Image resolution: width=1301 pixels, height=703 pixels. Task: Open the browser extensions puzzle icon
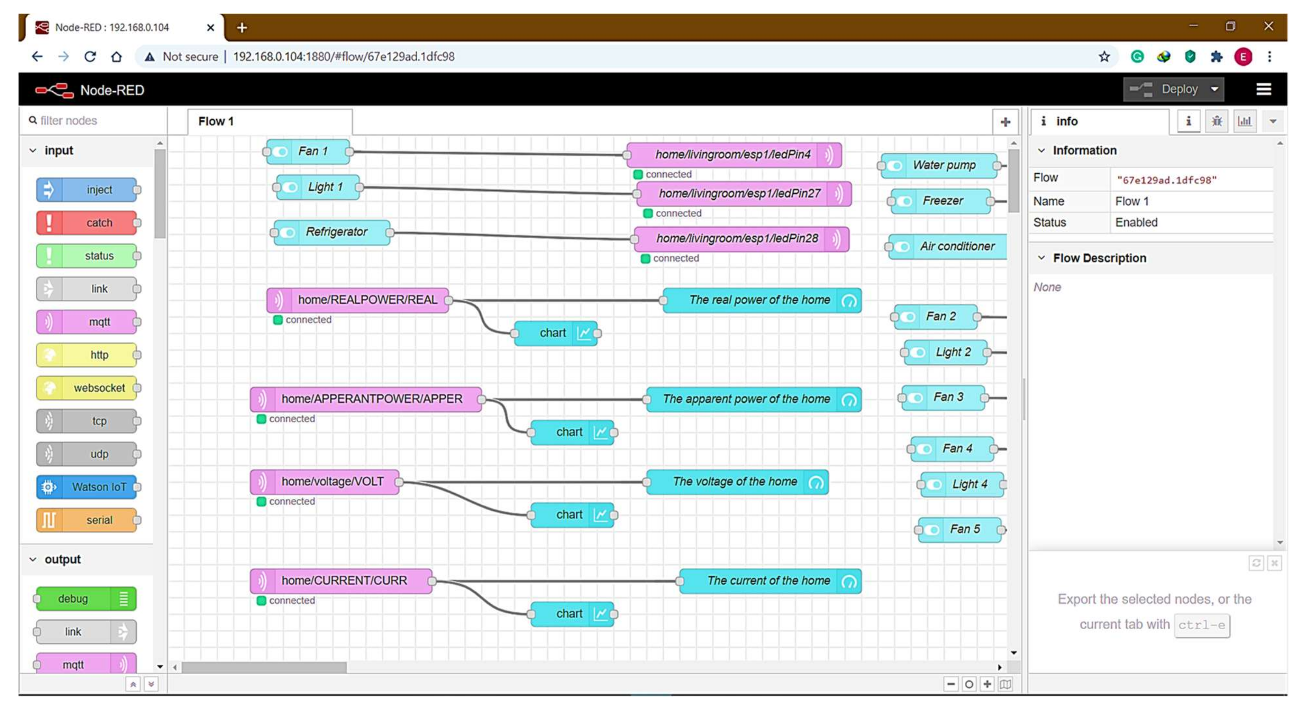1216,56
